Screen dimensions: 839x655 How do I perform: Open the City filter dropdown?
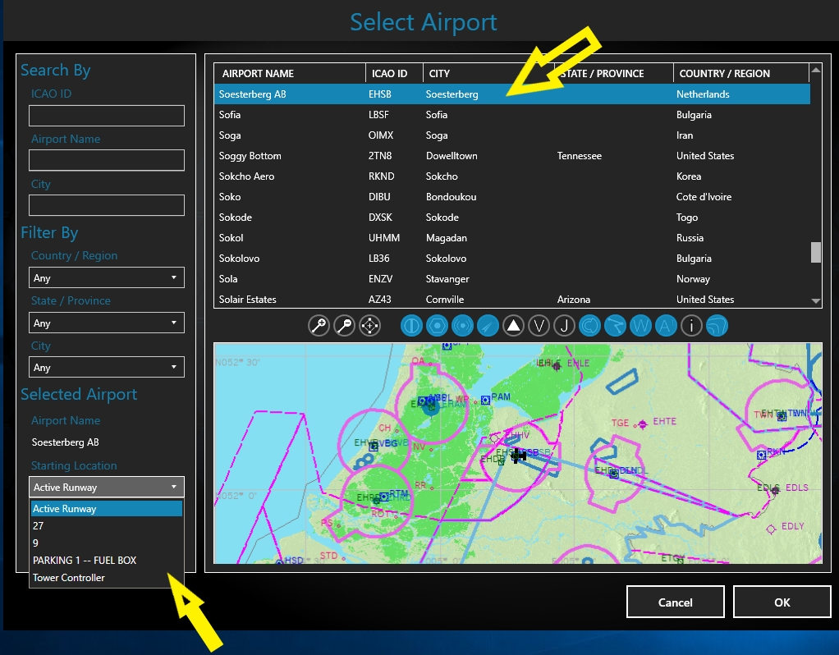pos(107,367)
